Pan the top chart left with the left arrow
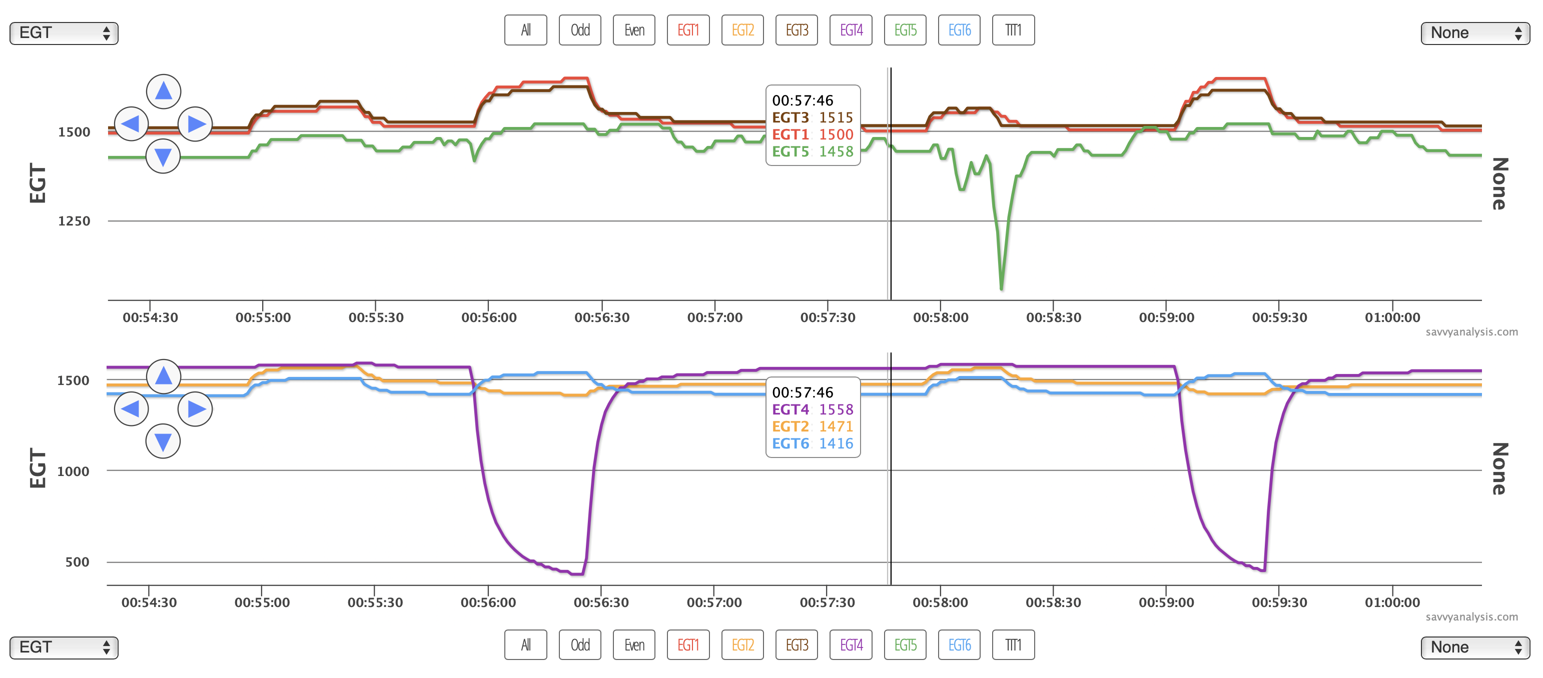Viewport: 1543px width, 678px height. click(131, 124)
